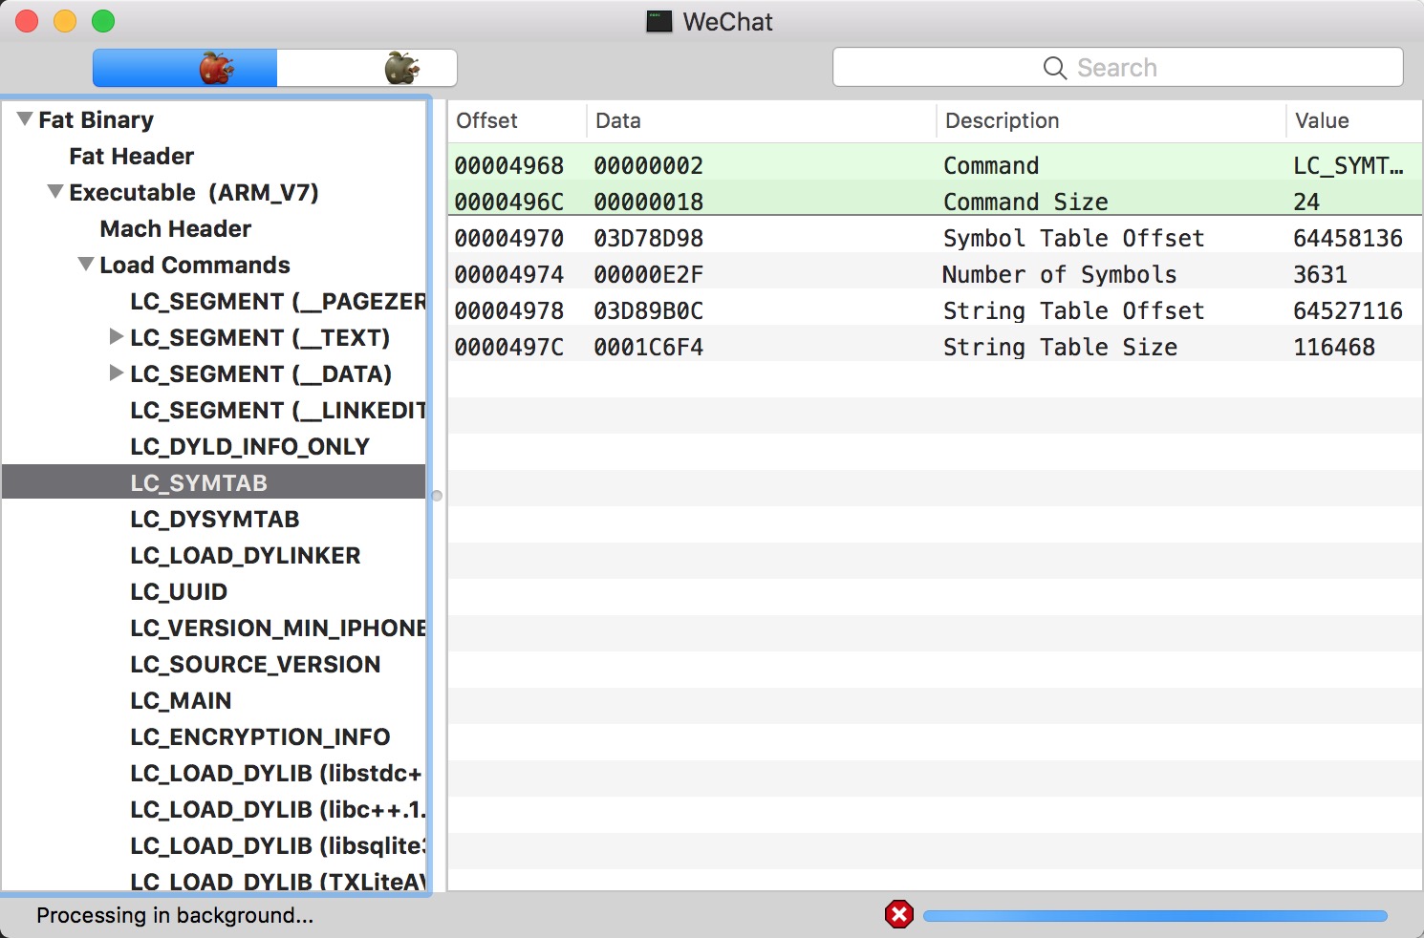The width and height of the screenshot is (1424, 938).
Task: Collapse the Load Commands node
Action: coord(86,265)
